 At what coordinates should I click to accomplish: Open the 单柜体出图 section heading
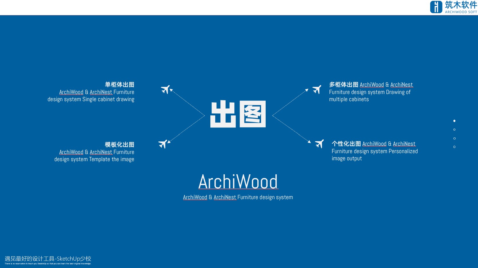click(x=120, y=84)
